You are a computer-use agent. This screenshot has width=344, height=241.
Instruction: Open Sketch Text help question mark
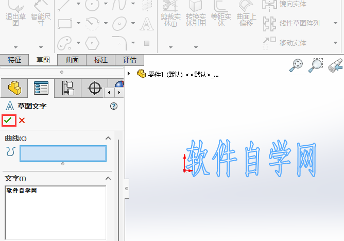point(114,107)
